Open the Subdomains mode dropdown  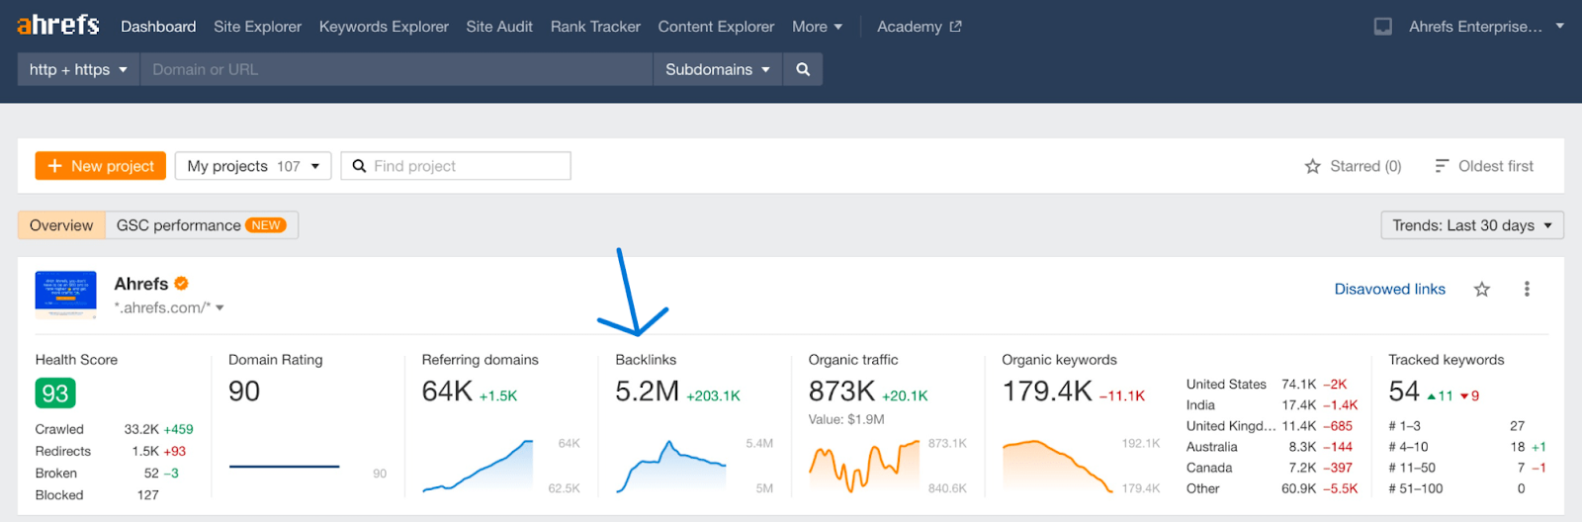pyautogui.click(x=717, y=69)
